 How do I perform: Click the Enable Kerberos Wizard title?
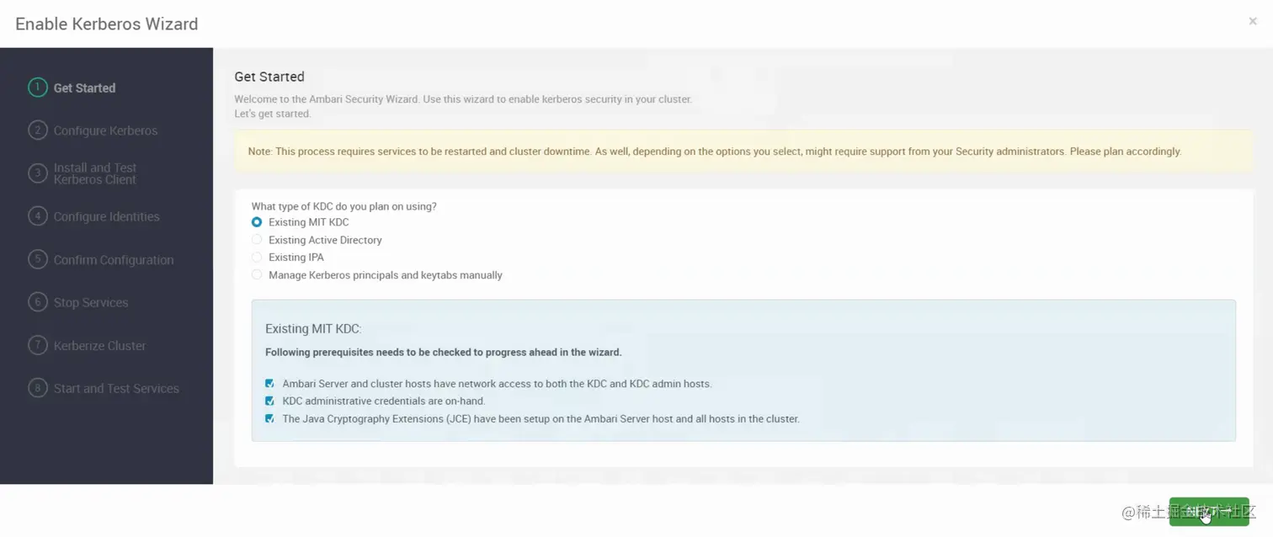click(107, 24)
